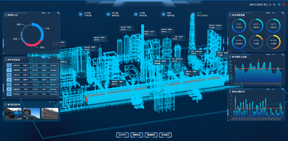
Task: Click the 煤仓储煤容量 panel title
Action: [x=238, y=15]
